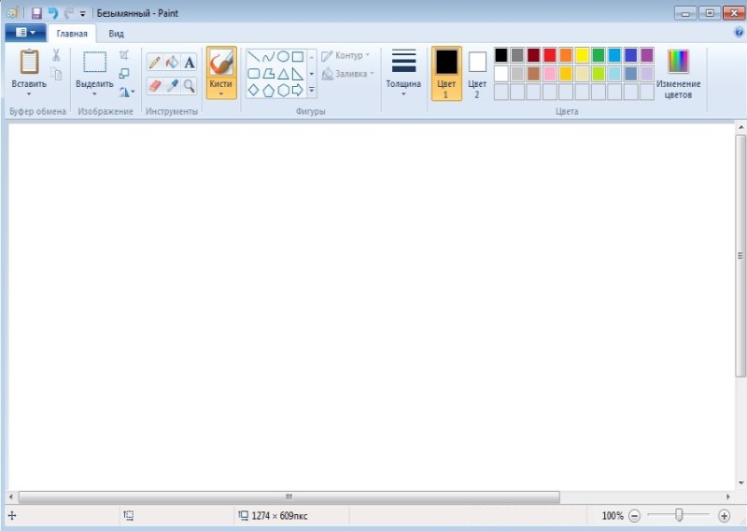This screenshot has width=747, height=531.
Task: Pick the yellow color swatch
Action: [x=582, y=55]
